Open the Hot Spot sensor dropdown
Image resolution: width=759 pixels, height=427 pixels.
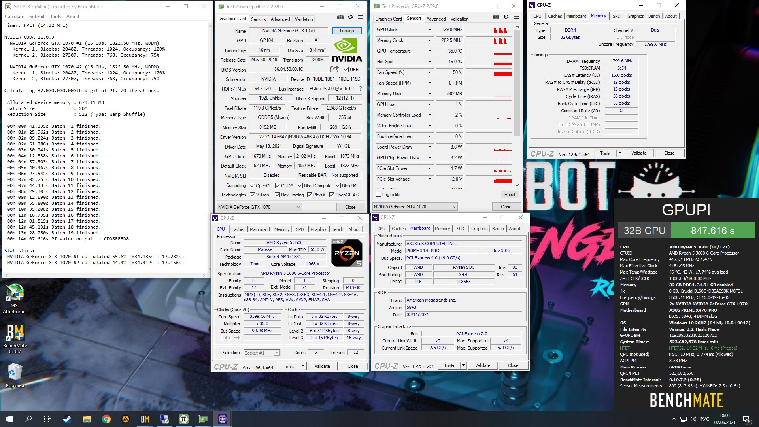430,62
